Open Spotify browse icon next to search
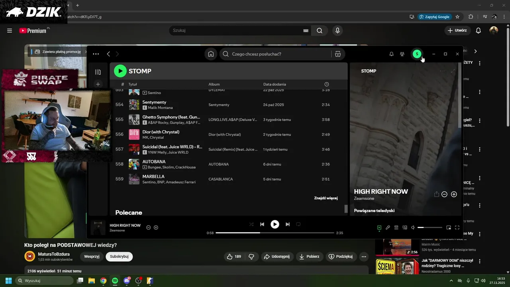 click(x=338, y=54)
